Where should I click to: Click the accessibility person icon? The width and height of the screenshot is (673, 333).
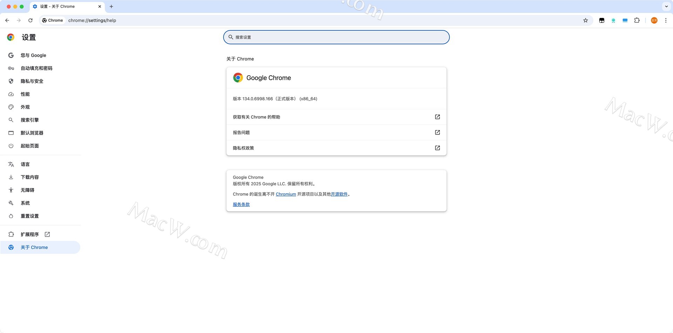pos(11,190)
